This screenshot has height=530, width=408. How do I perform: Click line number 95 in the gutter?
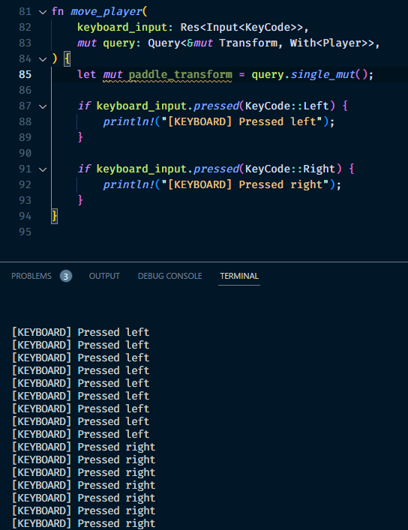(x=25, y=232)
